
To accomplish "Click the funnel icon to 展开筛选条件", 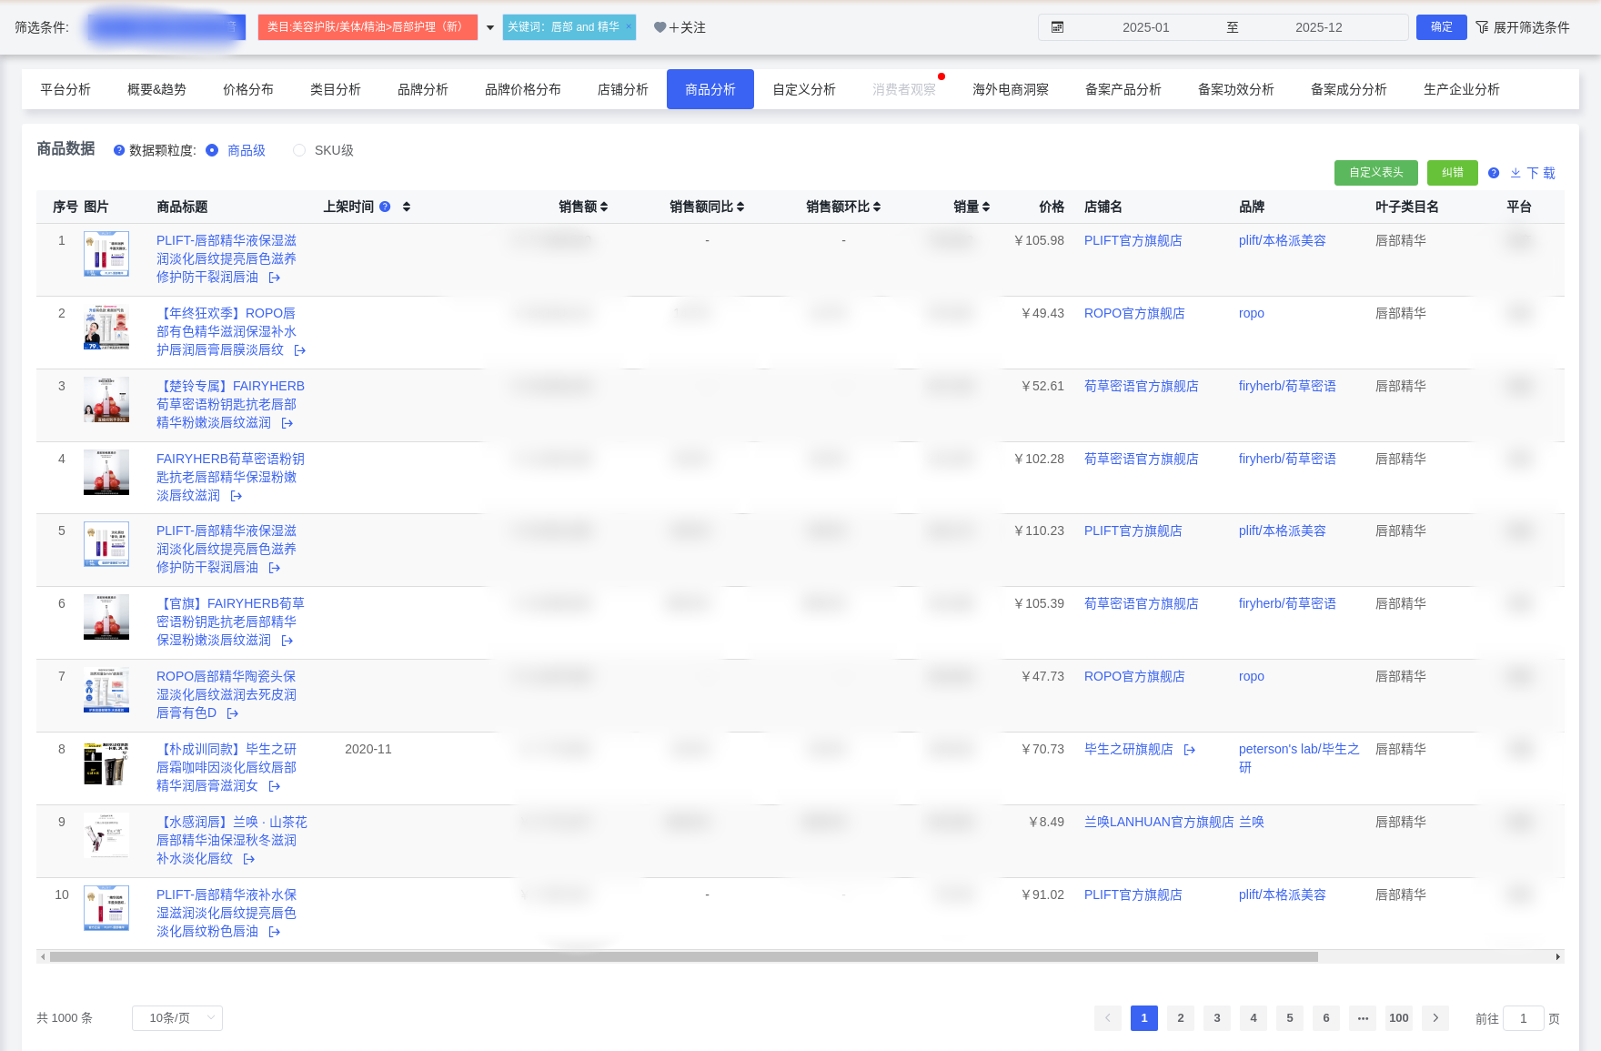I will tap(1482, 28).
